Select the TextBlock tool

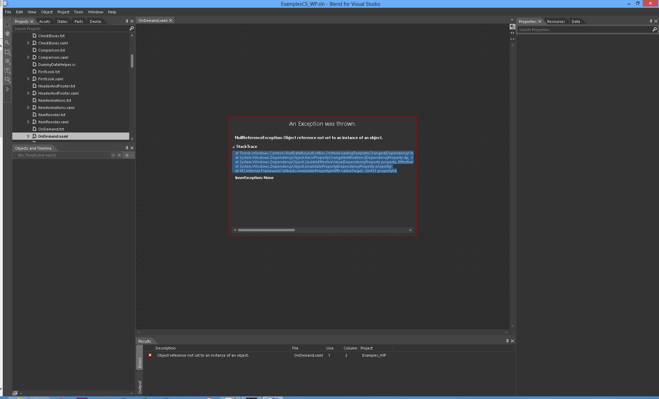click(7, 70)
